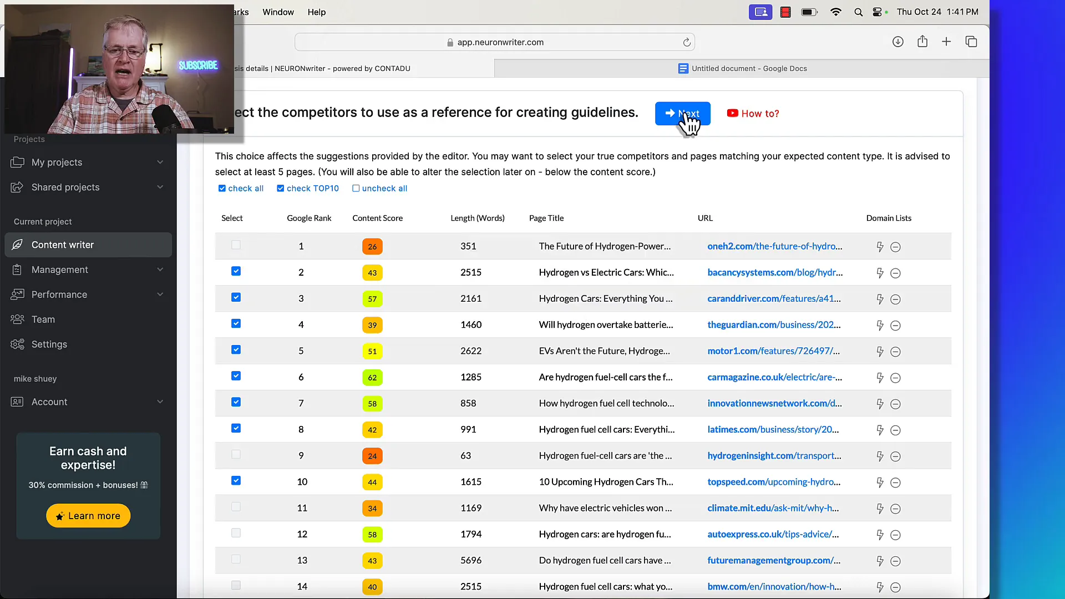Enable checkbox for rank 9 competitor

pos(236,455)
